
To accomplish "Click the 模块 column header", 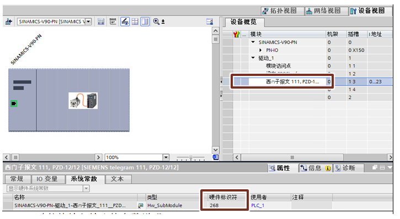I will tap(287, 34).
